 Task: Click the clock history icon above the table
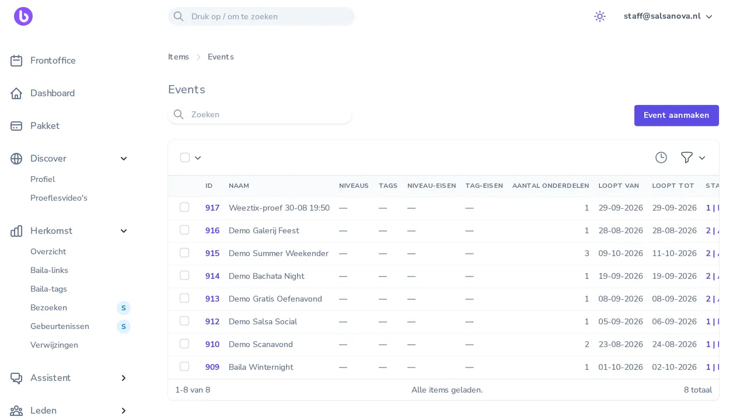[x=661, y=157]
